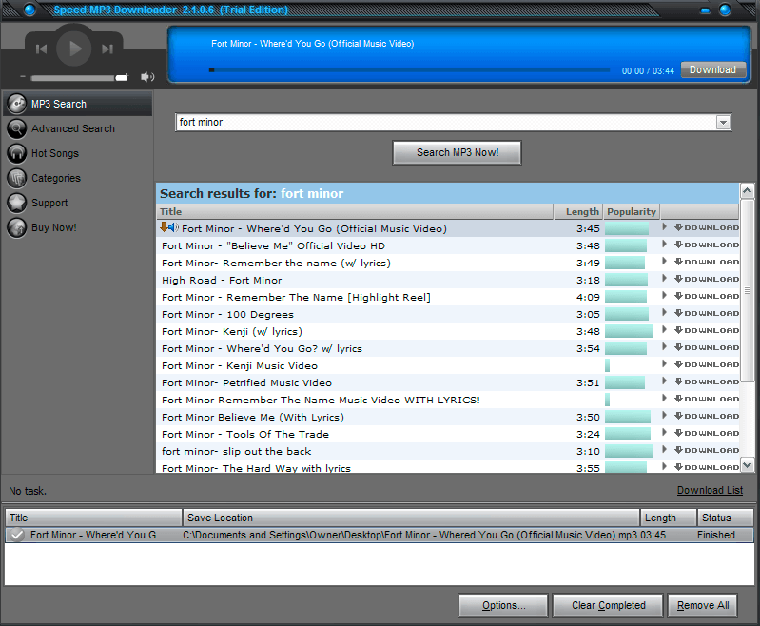
Task: Sort results by the Popularity column
Action: click(632, 212)
